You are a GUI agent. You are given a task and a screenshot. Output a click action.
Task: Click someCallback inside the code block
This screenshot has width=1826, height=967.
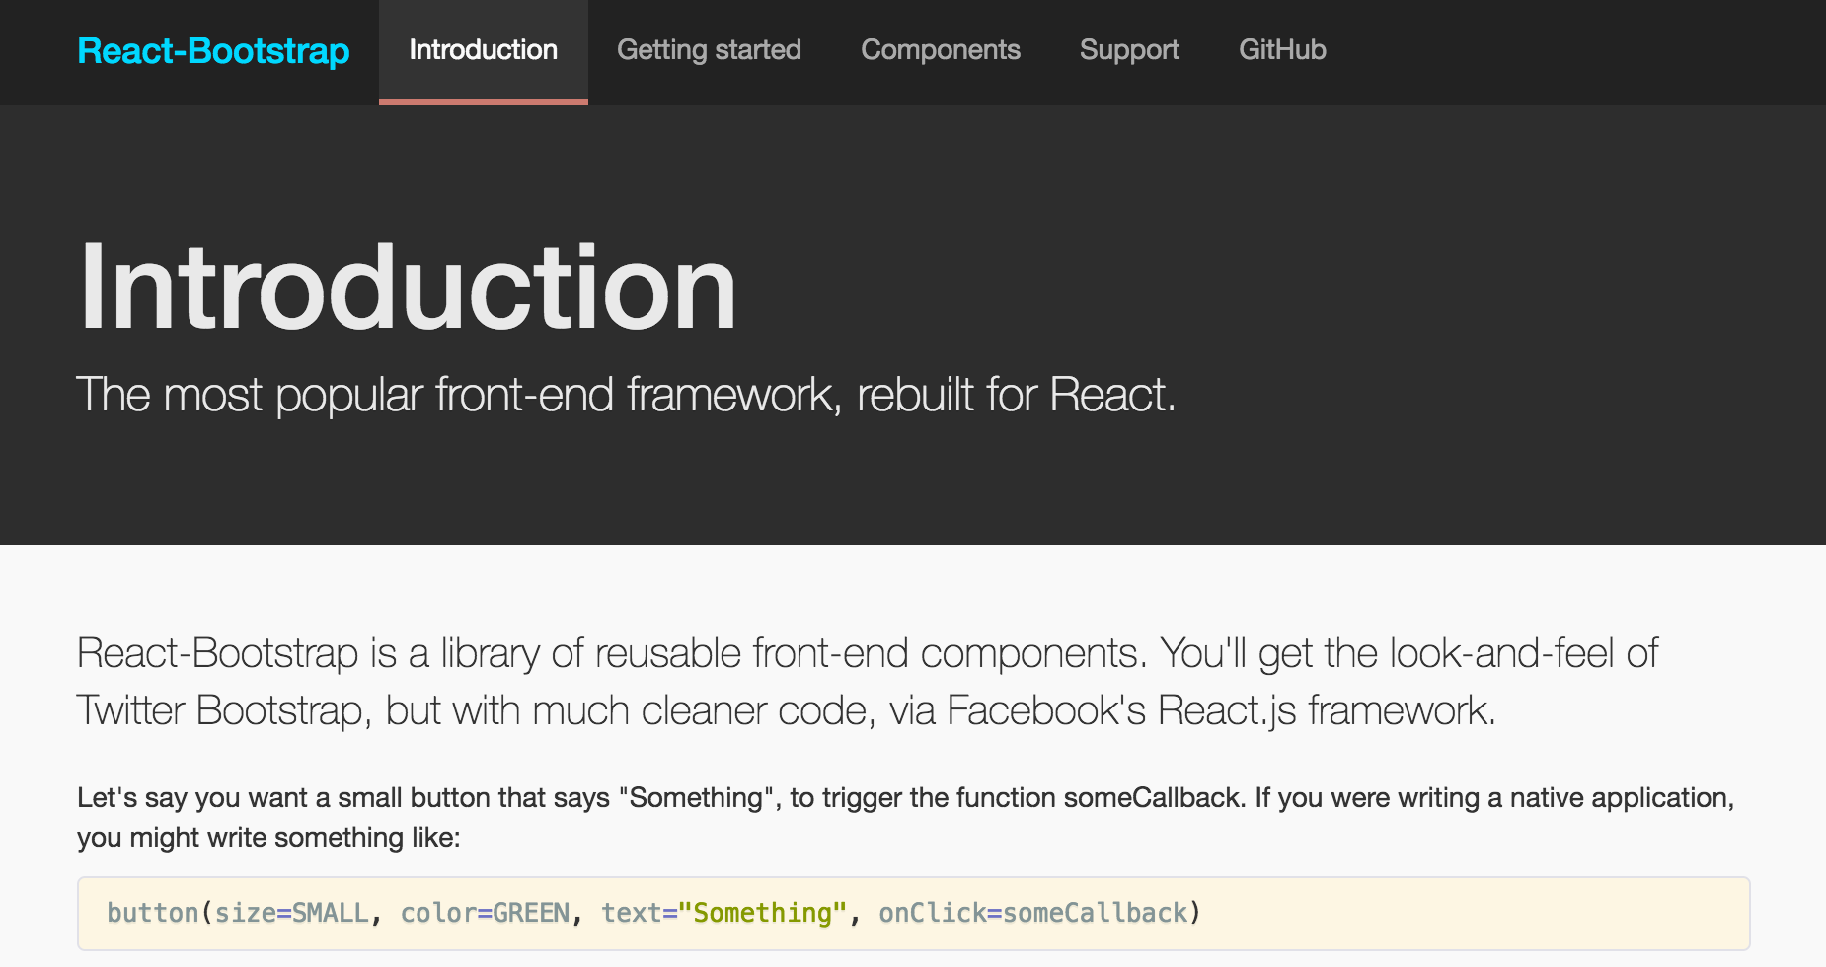[x=1095, y=913]
